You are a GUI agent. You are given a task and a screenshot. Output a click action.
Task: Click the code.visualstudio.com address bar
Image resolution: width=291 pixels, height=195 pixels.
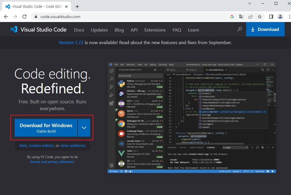coord(130,17)
